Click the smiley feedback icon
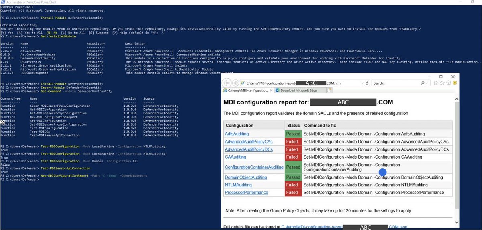482x230 pixels. pos(454,83)
